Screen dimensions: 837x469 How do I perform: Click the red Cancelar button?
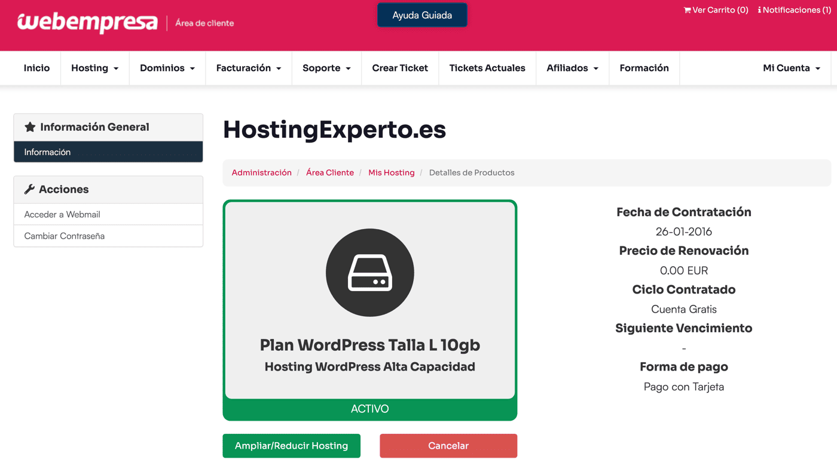click(448, 446)
